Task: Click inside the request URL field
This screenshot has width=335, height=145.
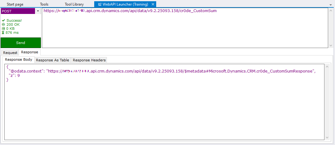Action: [x=184, y=28]
